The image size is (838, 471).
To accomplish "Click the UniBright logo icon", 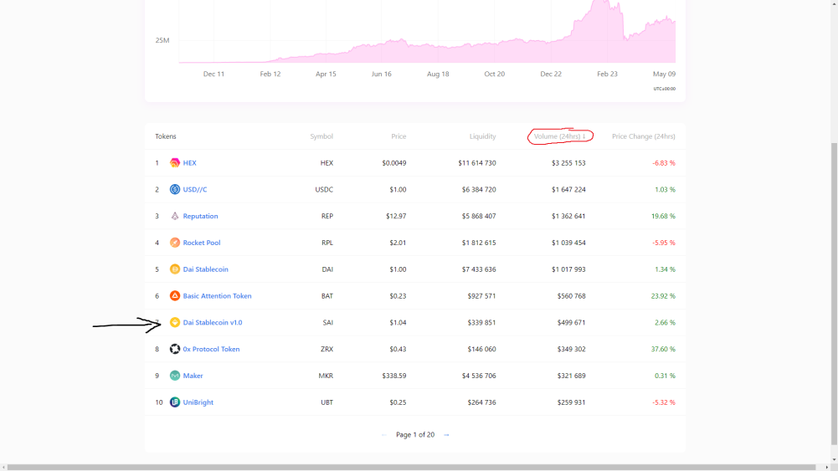I will (x=175, y=402).
